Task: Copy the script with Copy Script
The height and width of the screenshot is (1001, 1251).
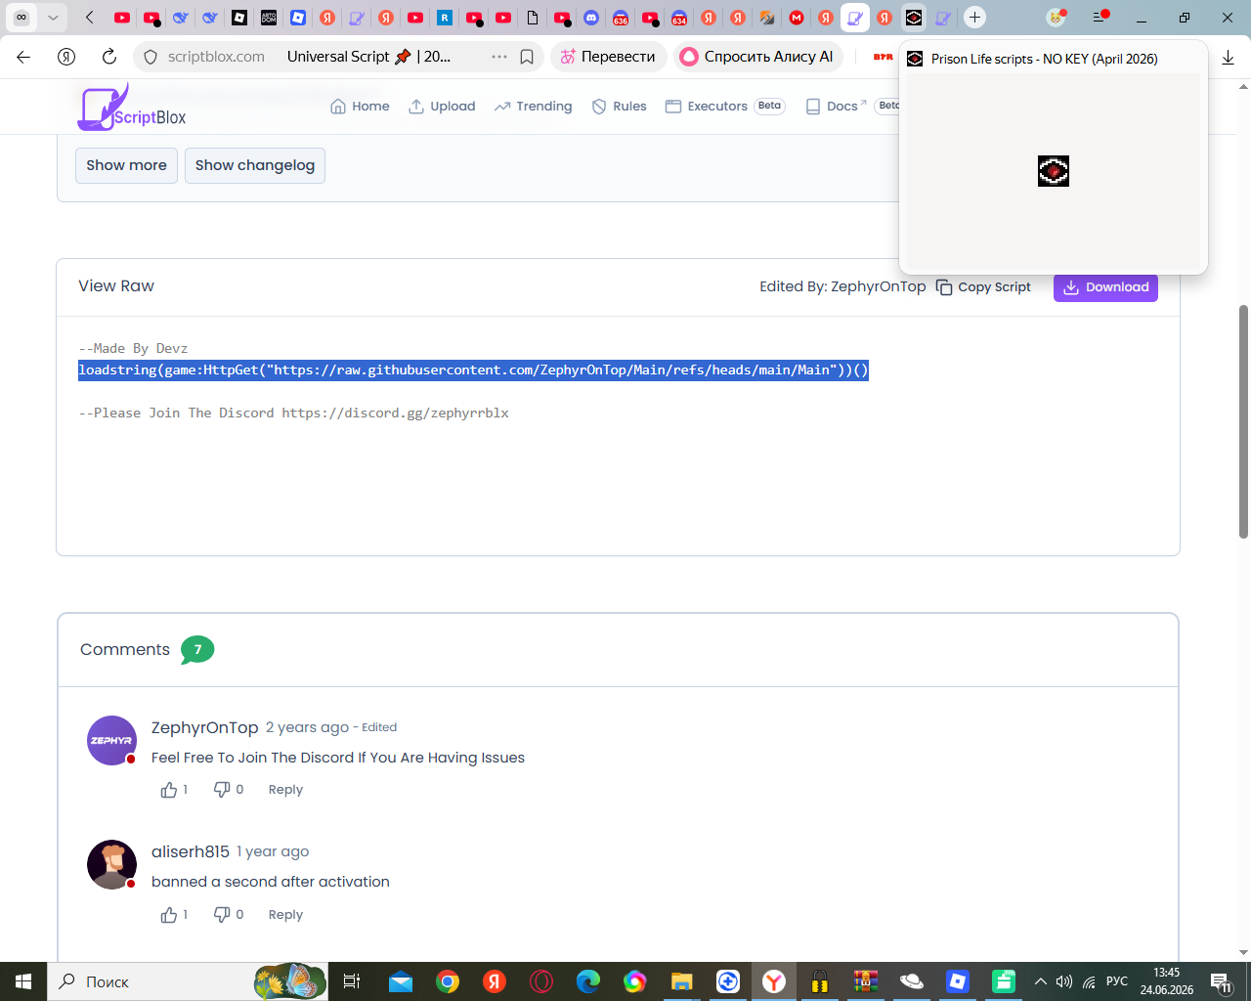Action: tap(983, 287)
